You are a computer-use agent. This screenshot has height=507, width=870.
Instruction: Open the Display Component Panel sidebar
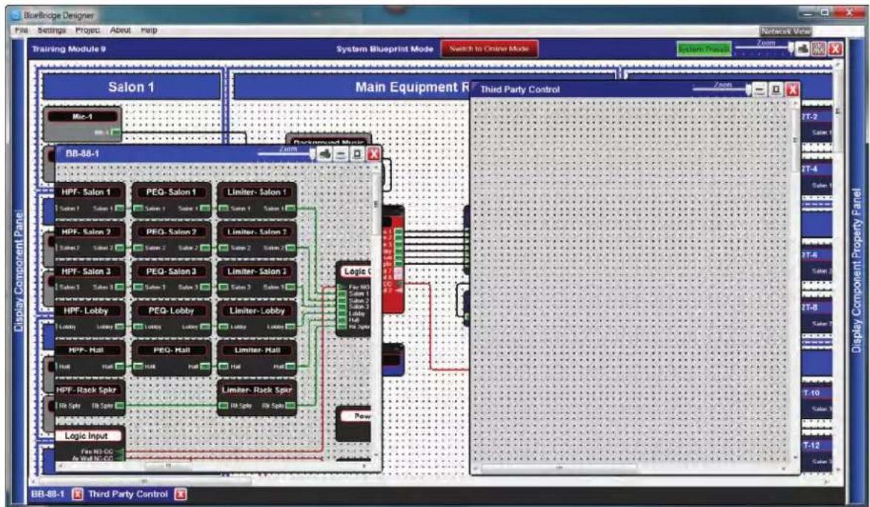coord(19,271)
